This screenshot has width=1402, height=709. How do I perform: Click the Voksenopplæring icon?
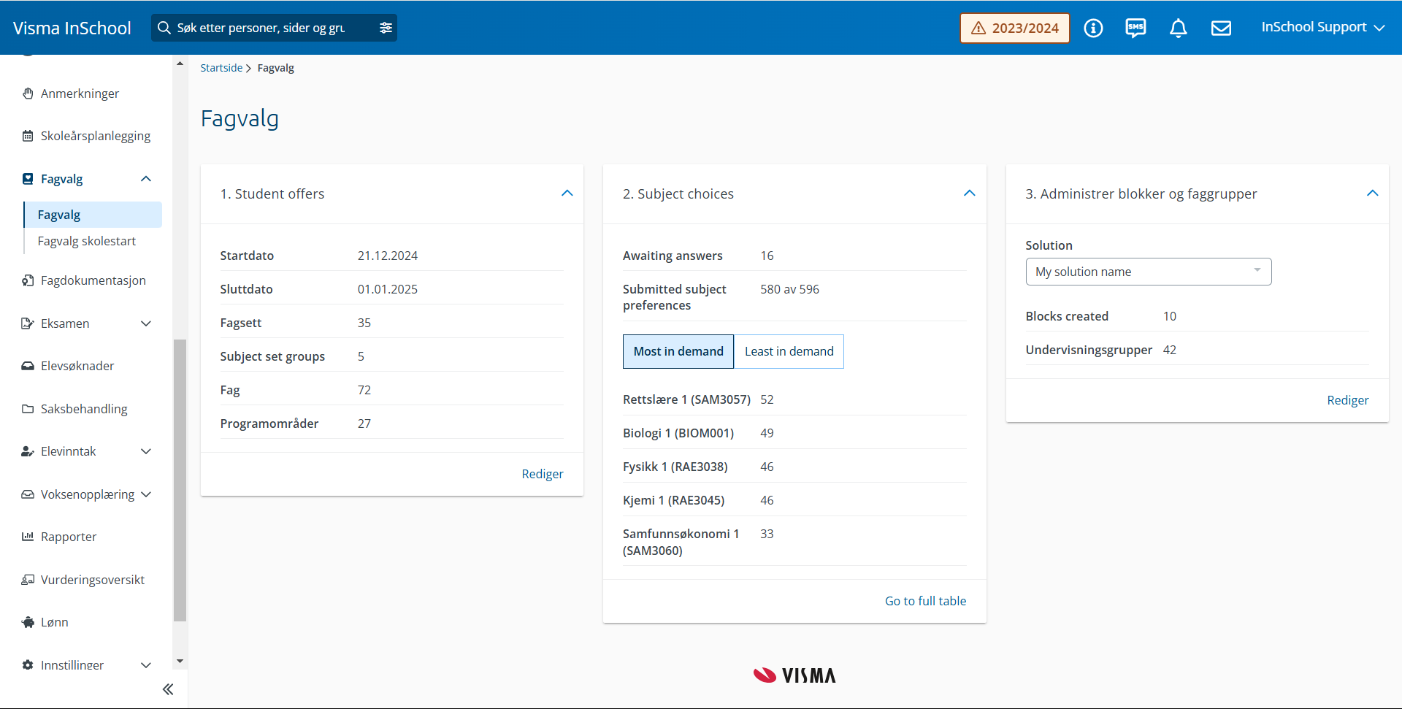tap(28, 494)
